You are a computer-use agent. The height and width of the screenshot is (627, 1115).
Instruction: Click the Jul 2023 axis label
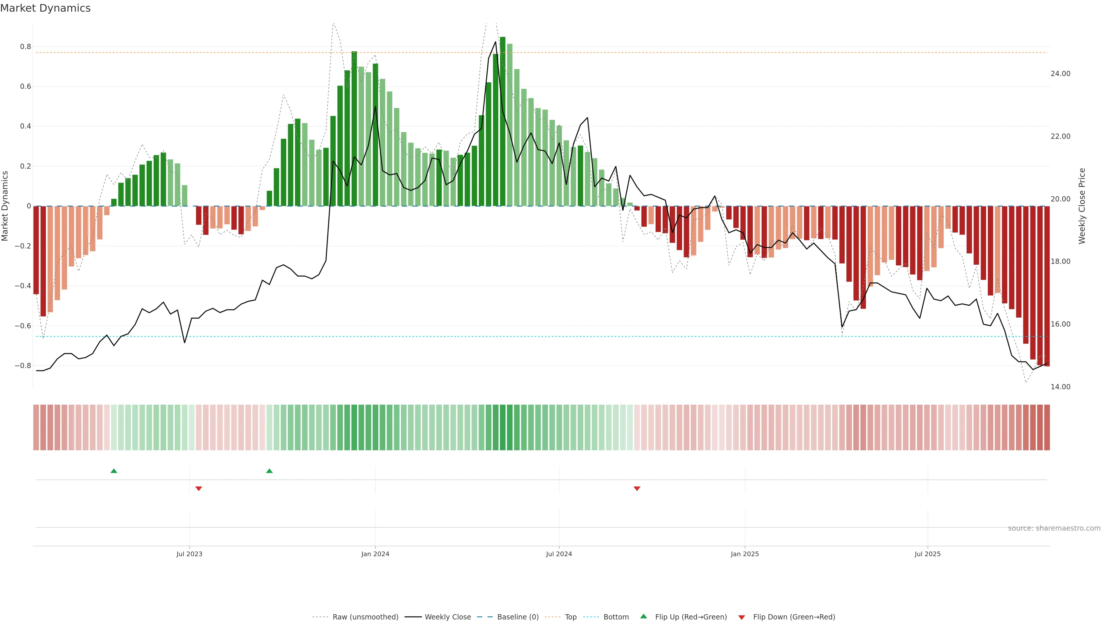click(x=189, y=554)
